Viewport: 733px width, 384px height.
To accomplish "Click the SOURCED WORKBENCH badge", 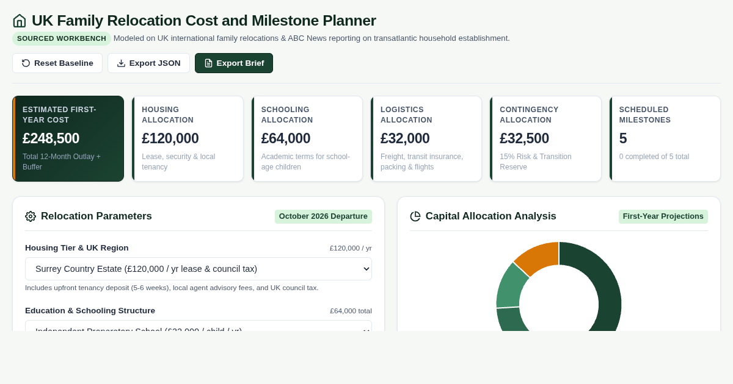I will tap(62, 38).
